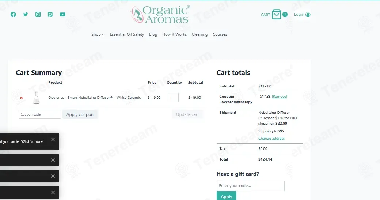Close the third black notification bar
The height and width of the screenshot is (200, 380).
[53, 176]
